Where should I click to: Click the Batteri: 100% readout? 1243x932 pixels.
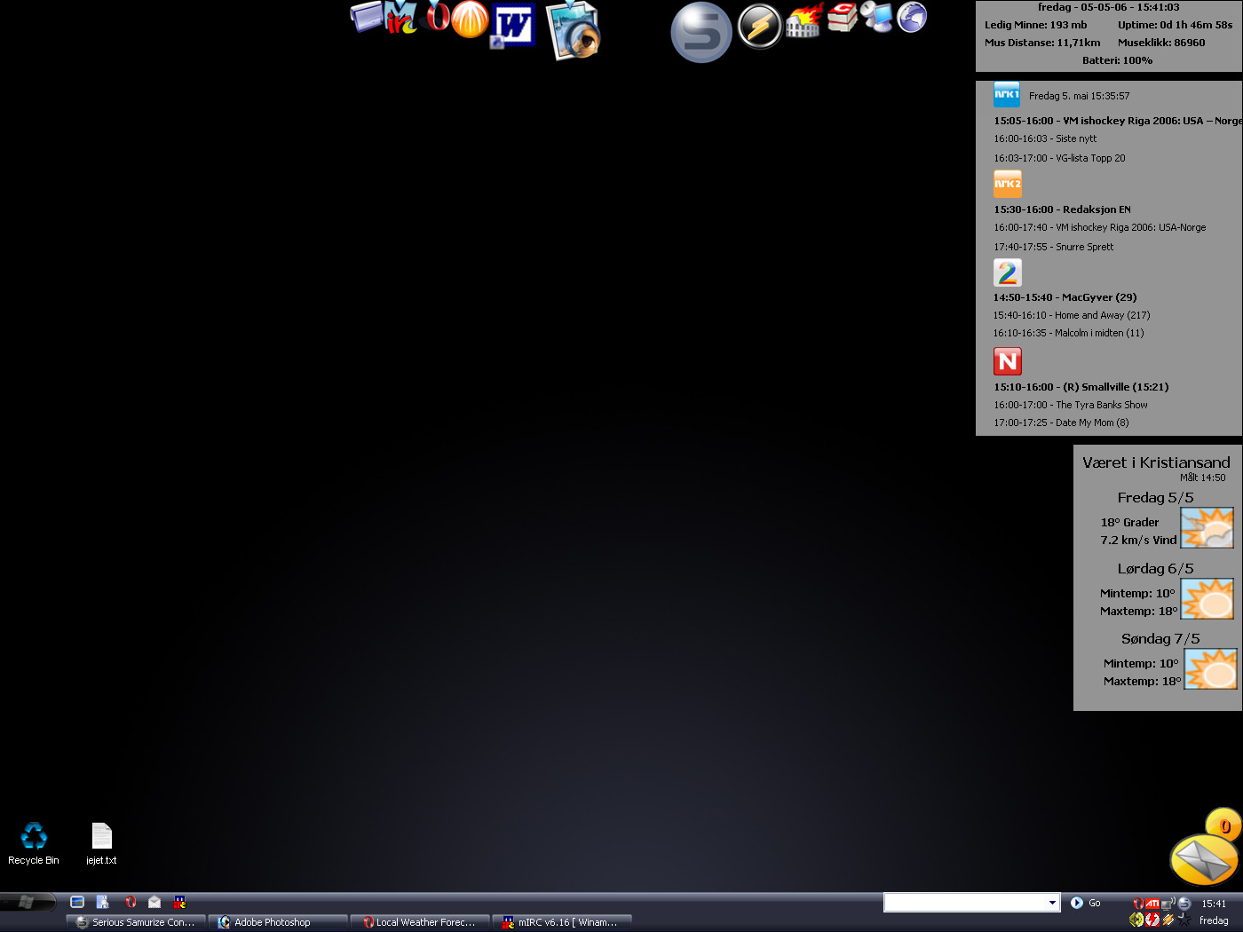click(1117, 60)
